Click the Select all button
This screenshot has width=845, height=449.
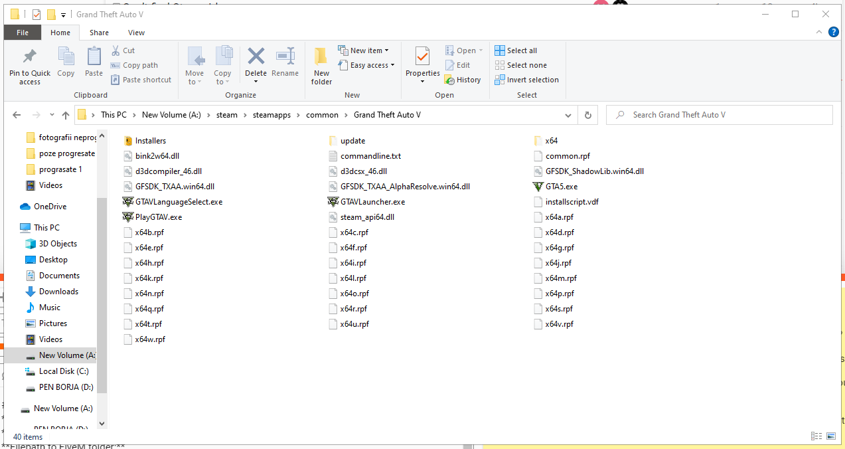[x=516, y=50]
